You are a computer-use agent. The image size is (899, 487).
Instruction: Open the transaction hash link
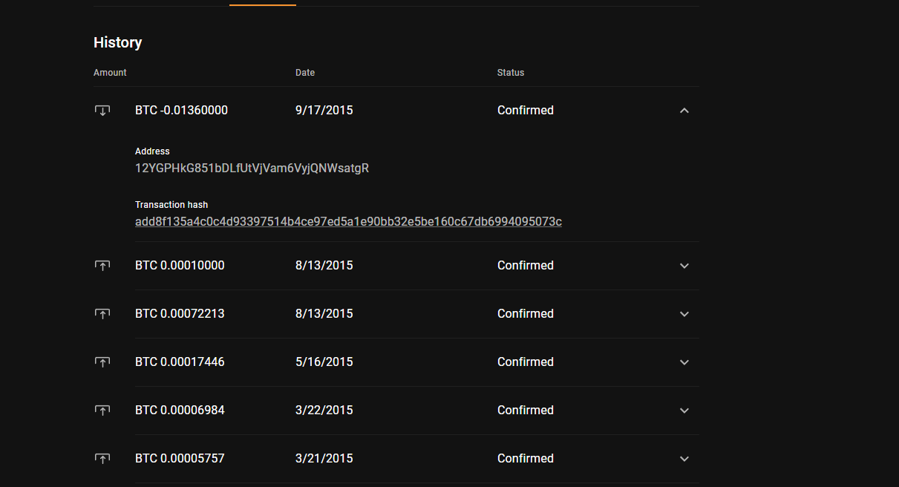(x=348, y=221)
